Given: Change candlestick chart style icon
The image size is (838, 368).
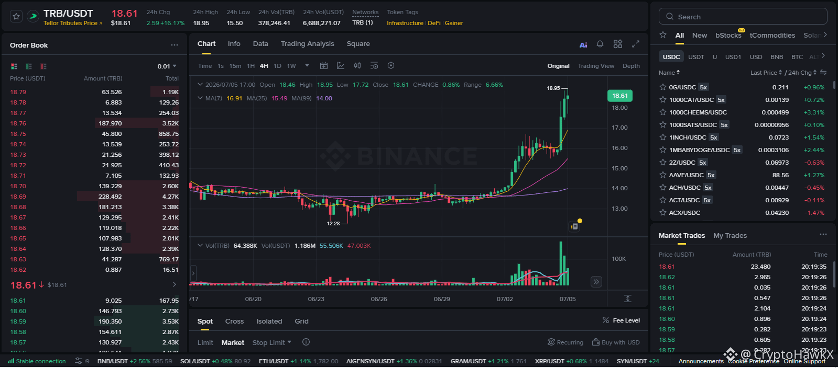Looking at the screenshot, I should [357, 65].
